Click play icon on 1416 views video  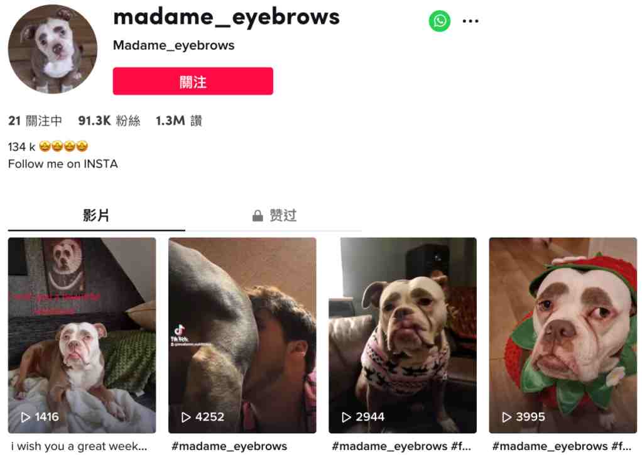25,417
